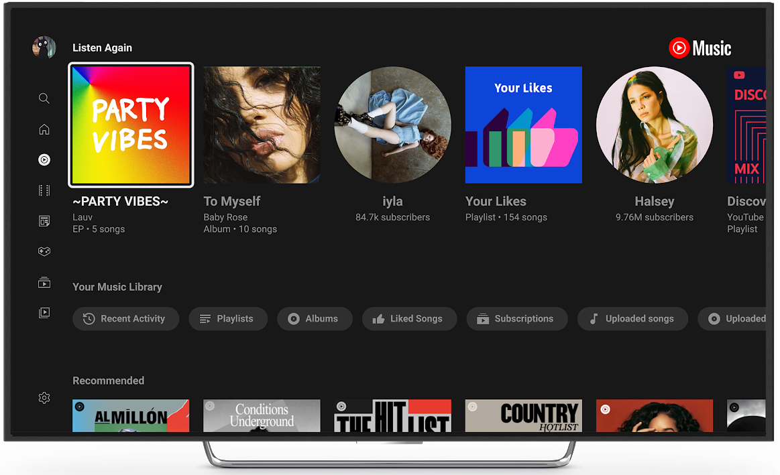
Task: Open the partly visible Uploaded chip at right
Action: point(732,319)
